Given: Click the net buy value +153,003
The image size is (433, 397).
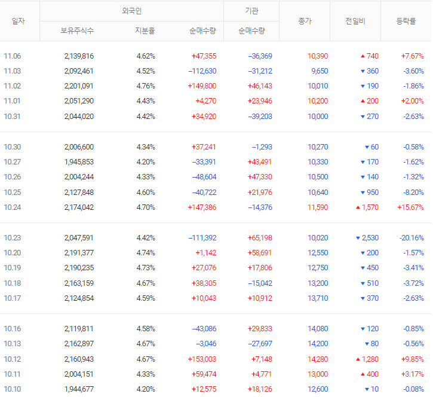Looking at the screenshot, I should pos(202,359).
